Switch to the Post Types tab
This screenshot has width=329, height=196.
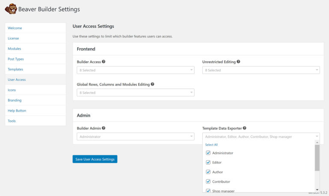[36, 59]
